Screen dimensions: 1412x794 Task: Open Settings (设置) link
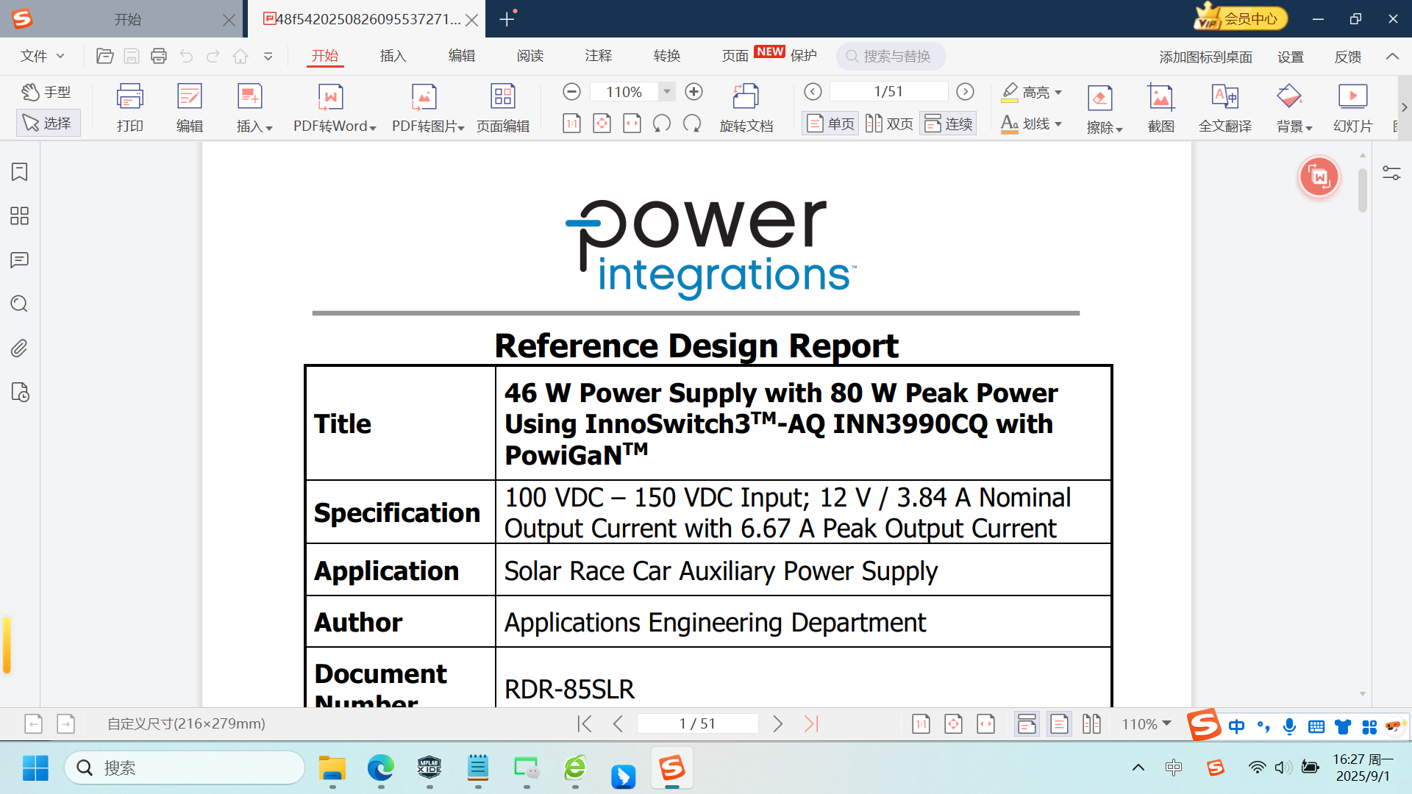[x=1290, y=57]
